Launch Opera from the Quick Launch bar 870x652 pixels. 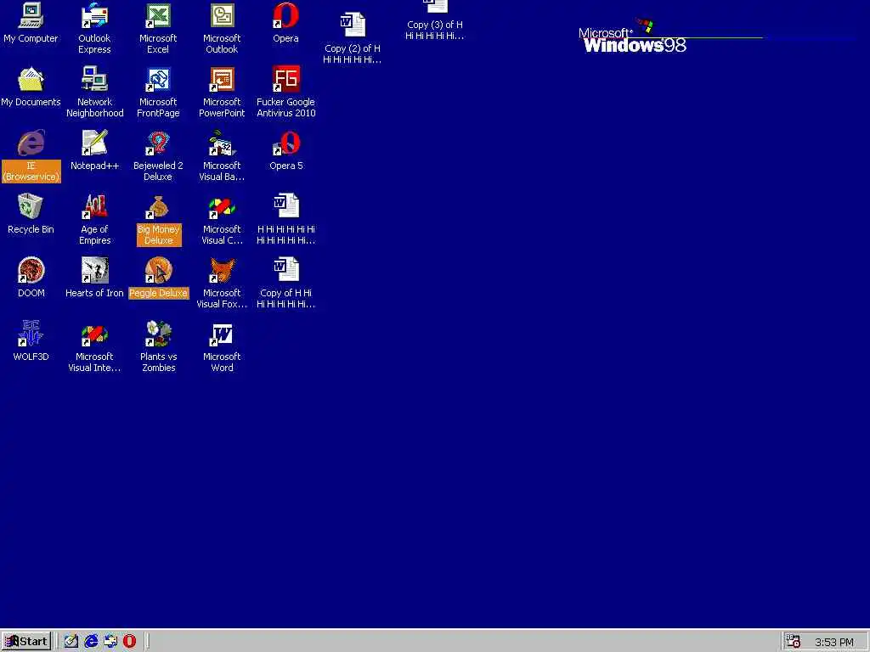(x=129, y=642)
